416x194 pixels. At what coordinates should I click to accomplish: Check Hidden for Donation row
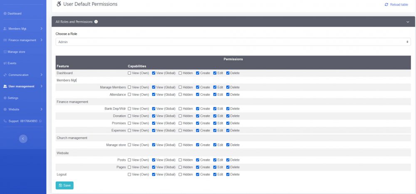tap(181, 116)
